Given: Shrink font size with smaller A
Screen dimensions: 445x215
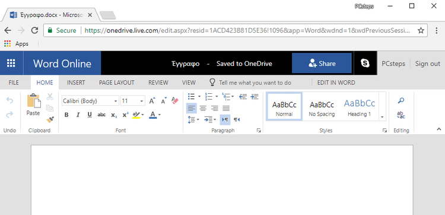Looking at the screenshot, I should (x=164, y=101).
